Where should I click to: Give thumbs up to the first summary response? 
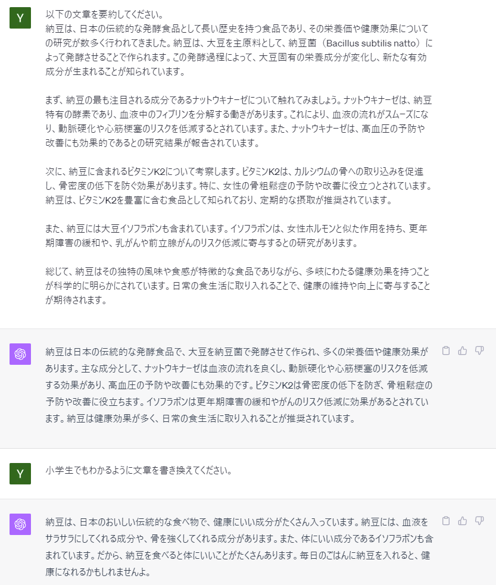[x=463, y=351]
